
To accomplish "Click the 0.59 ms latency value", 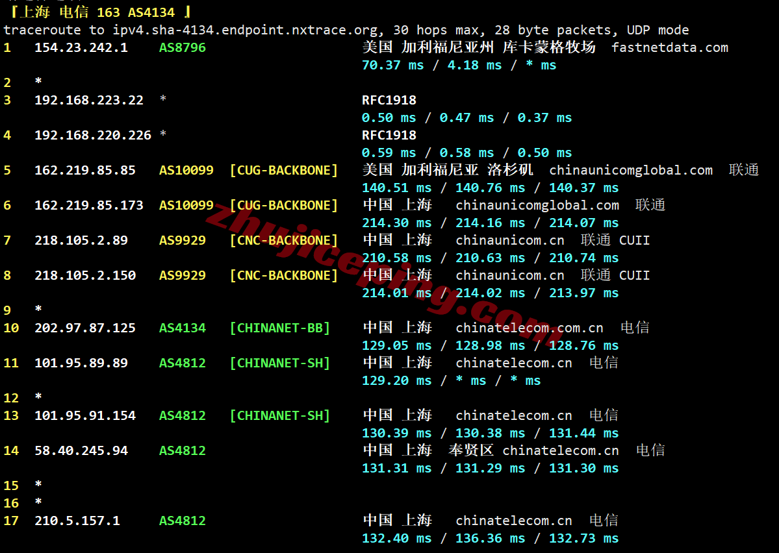I will click(x=389, y=153).
